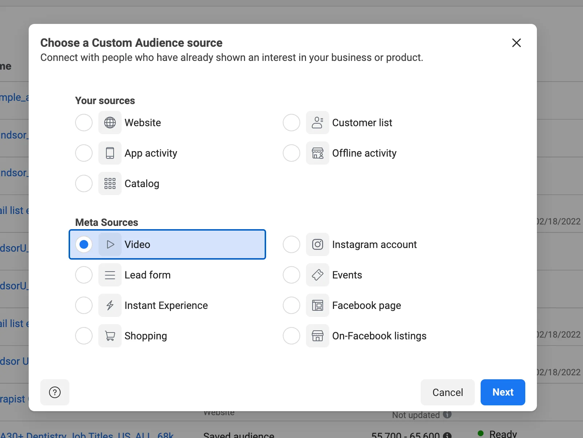Click the Video label text
Screen dimensions: 583x438
pyautogui.click(x=137, y=244)
